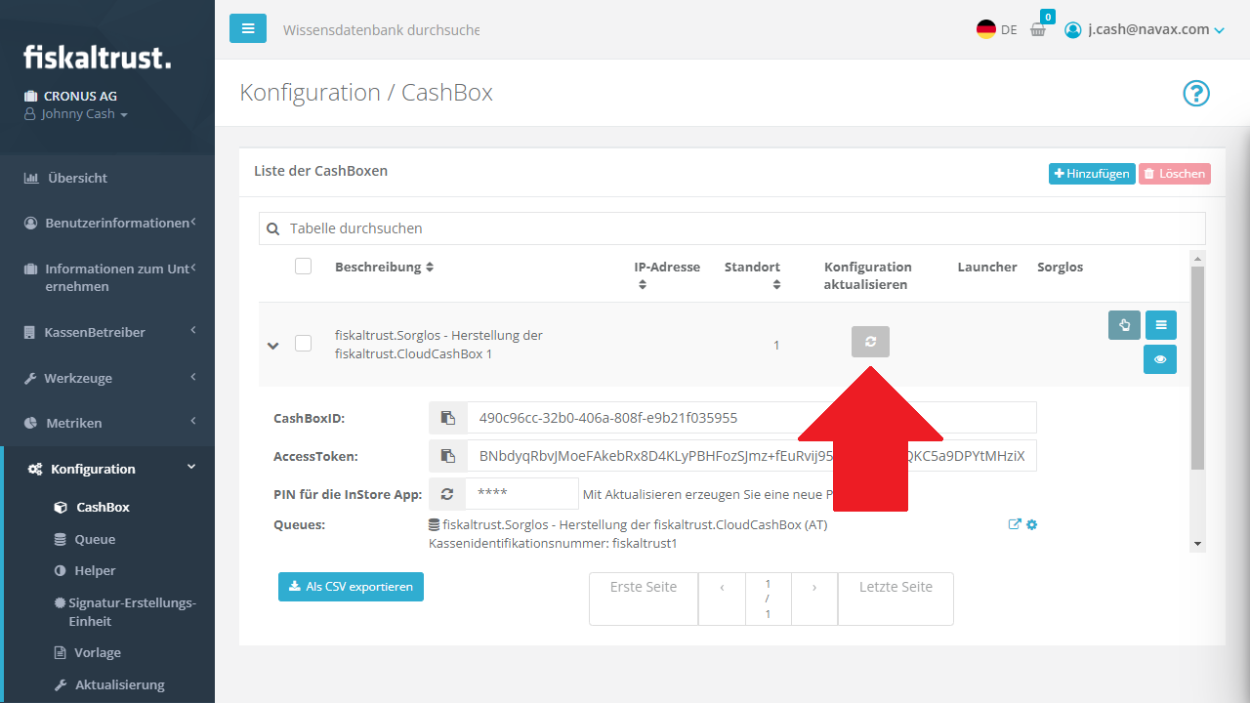
Task: Open the Johnny Cash user dropdown
Action: [x=76, y=114]
